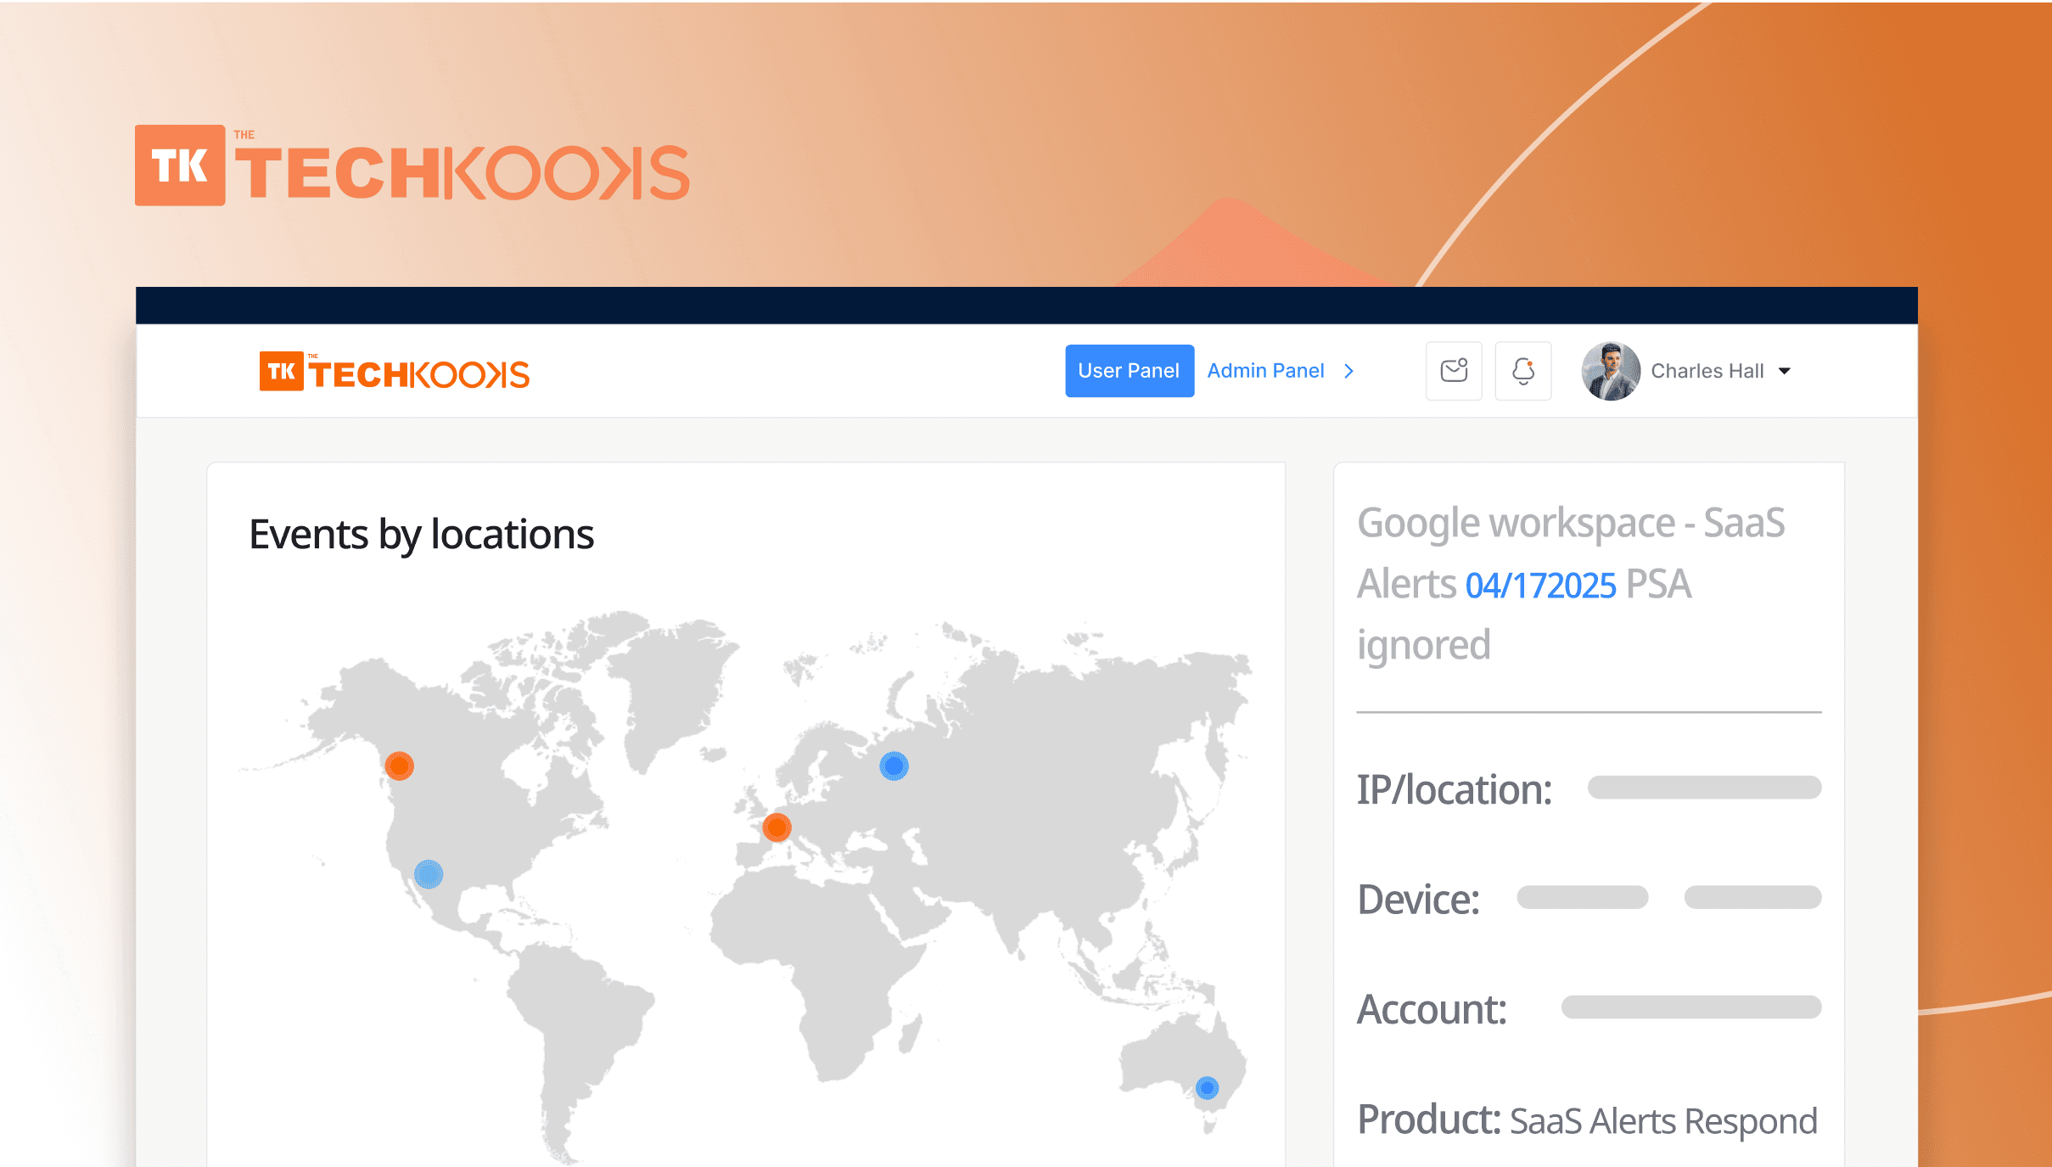Screen dimensions: 2052x1167
Task: Click the Google workspace - SaaS Alerts heading
Action: click(x=1571, y=523)
